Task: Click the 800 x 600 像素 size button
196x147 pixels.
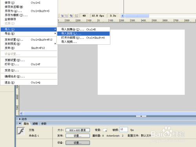Action: [x=78, y=130]
